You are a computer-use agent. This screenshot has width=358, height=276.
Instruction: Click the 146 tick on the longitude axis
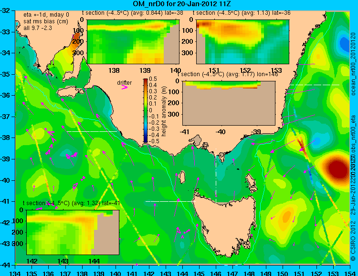(x=216, y=274)
